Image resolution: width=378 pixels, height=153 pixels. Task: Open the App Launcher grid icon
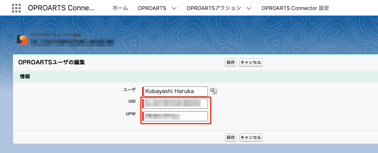(x=16, y=8)
